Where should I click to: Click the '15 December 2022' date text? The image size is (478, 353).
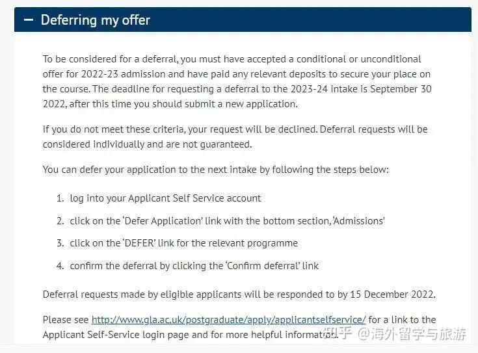pos(393,294)
